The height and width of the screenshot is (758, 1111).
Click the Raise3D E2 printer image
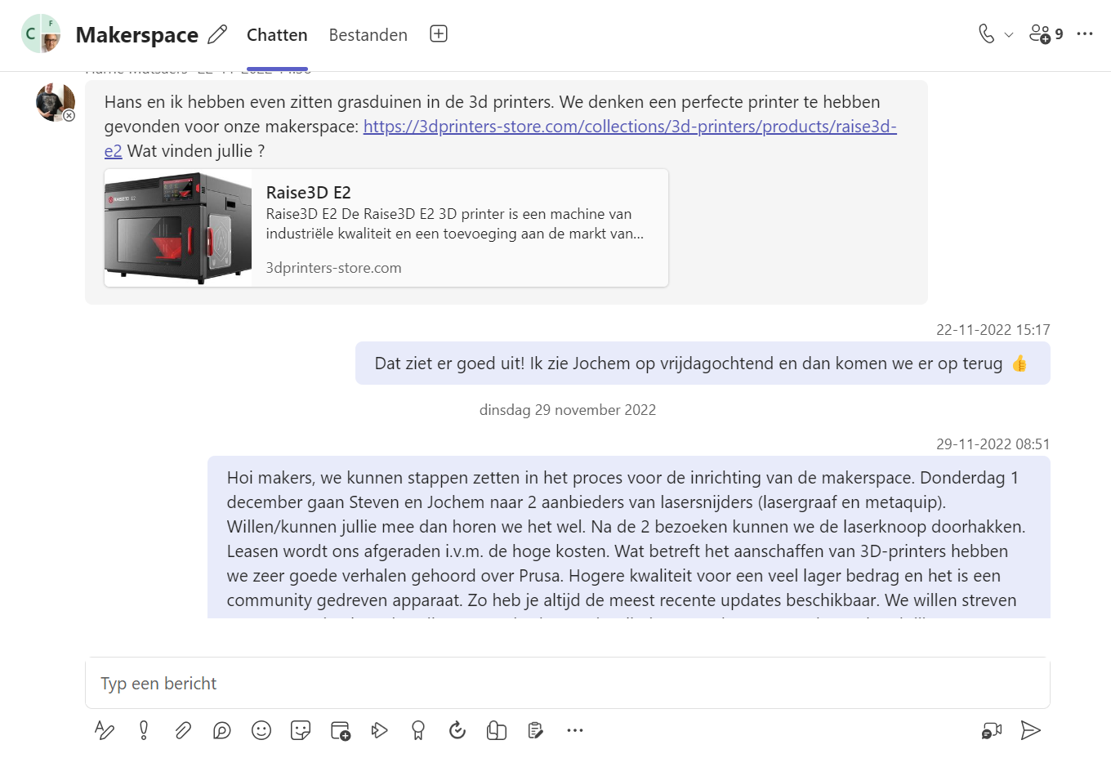click(x=178, y=228)
